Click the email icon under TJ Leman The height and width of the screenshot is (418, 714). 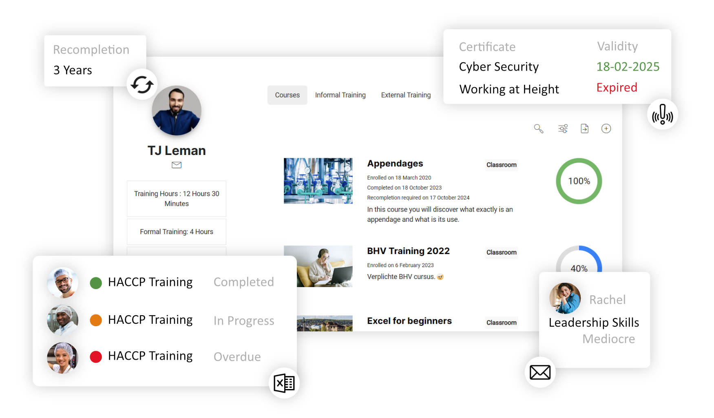point(177,165)
